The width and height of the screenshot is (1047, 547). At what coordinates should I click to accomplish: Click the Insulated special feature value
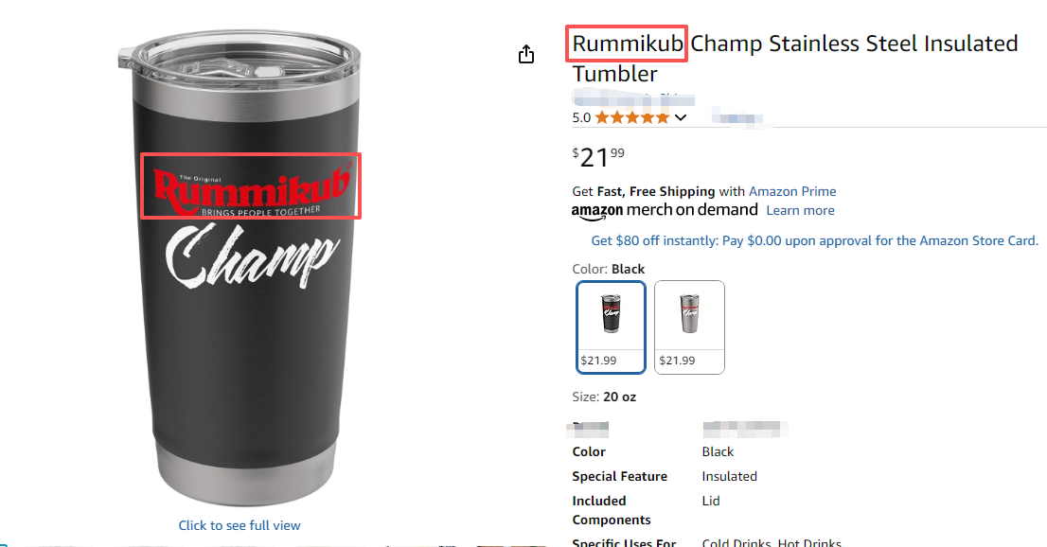pos(731,476)
